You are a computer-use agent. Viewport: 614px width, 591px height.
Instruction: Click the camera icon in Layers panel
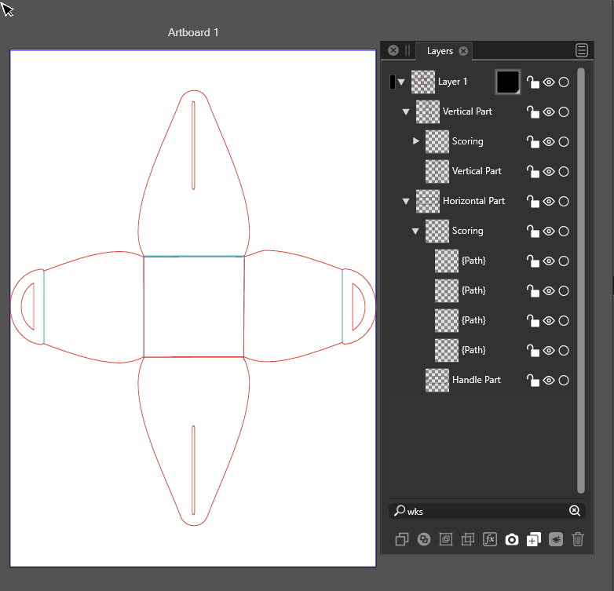tap(512, 539)
